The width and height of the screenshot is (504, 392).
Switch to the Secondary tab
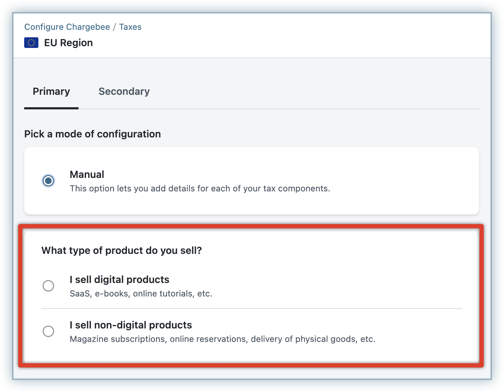coord(124,92)
